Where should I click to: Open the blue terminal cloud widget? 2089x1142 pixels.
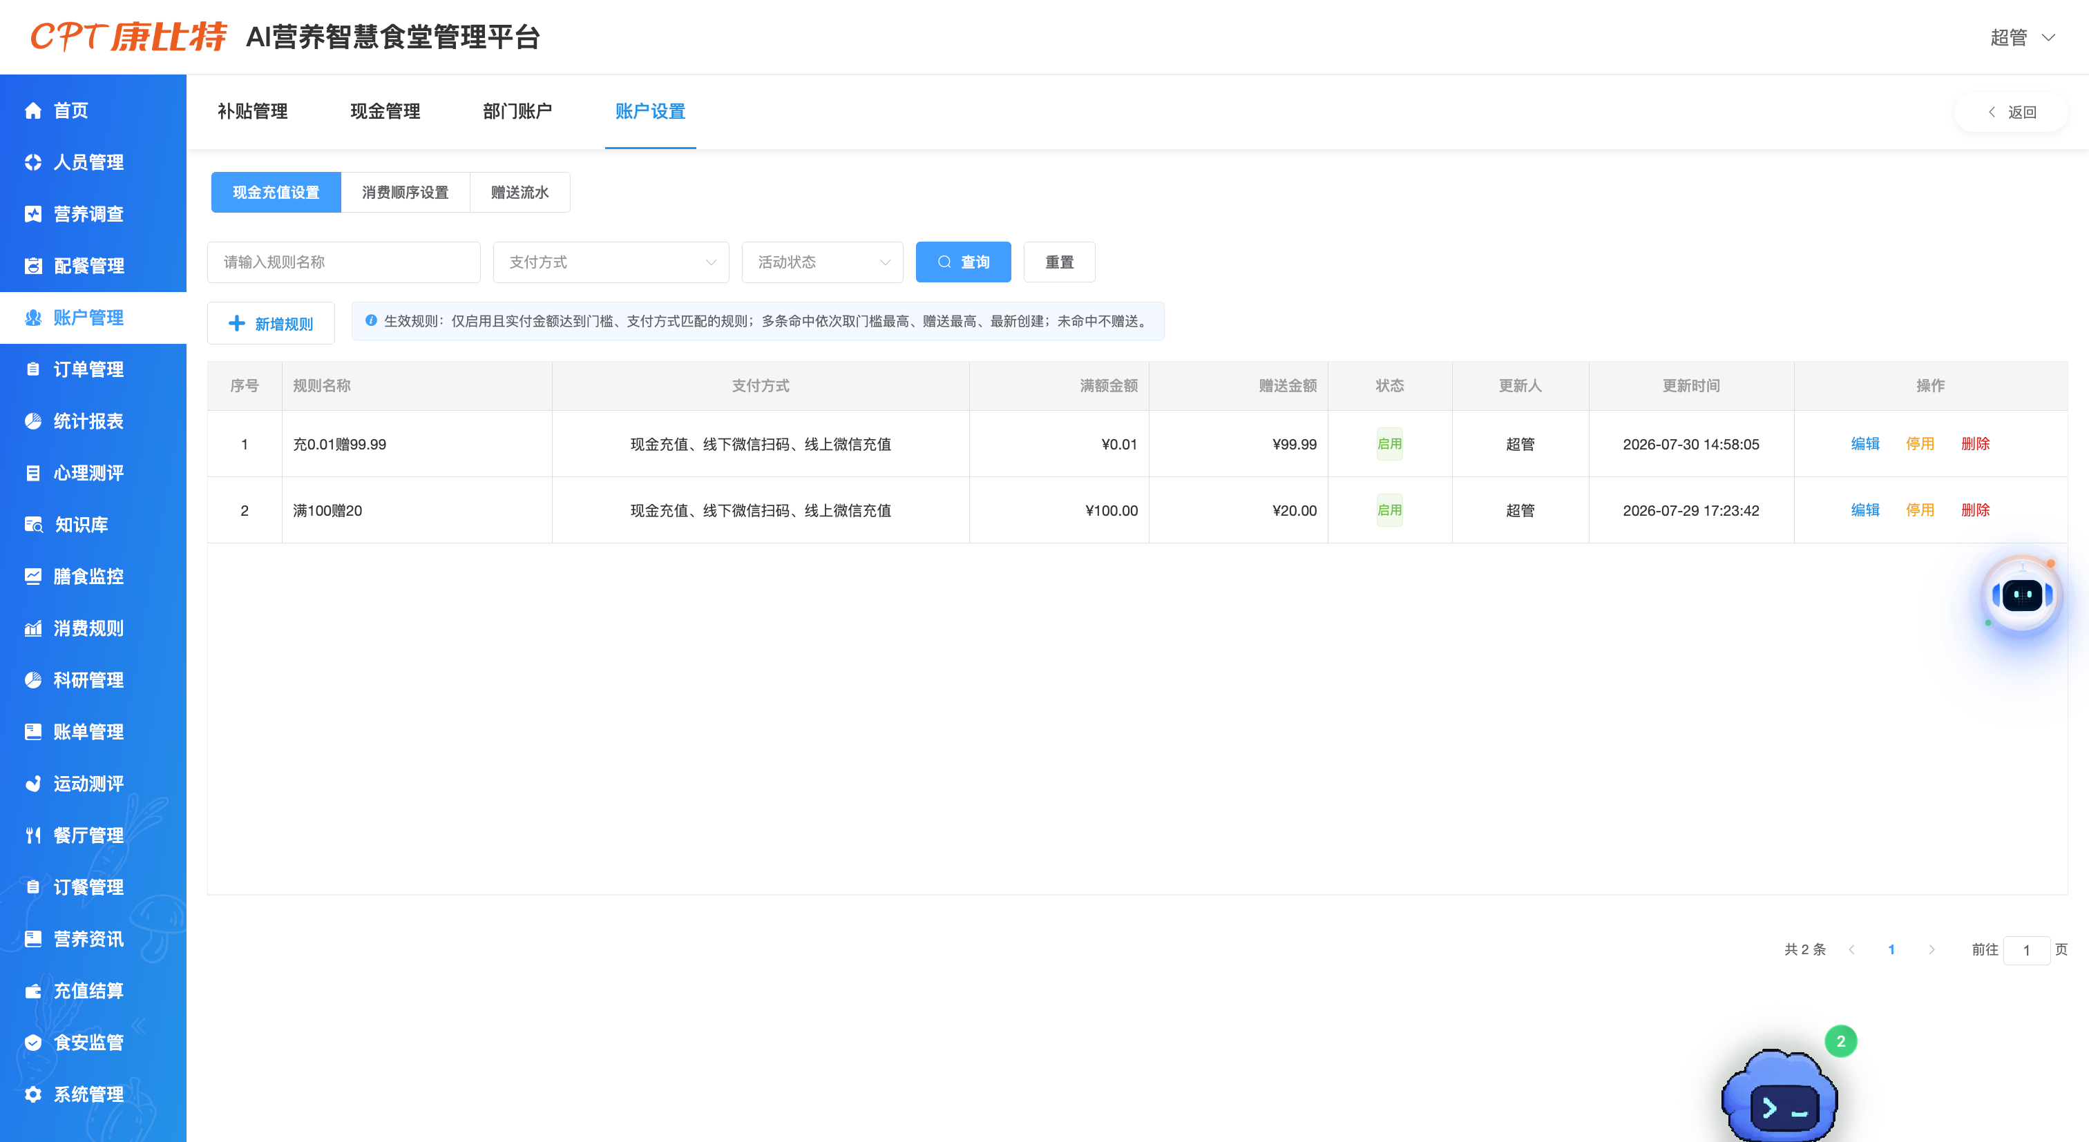coord(1781,1096)
